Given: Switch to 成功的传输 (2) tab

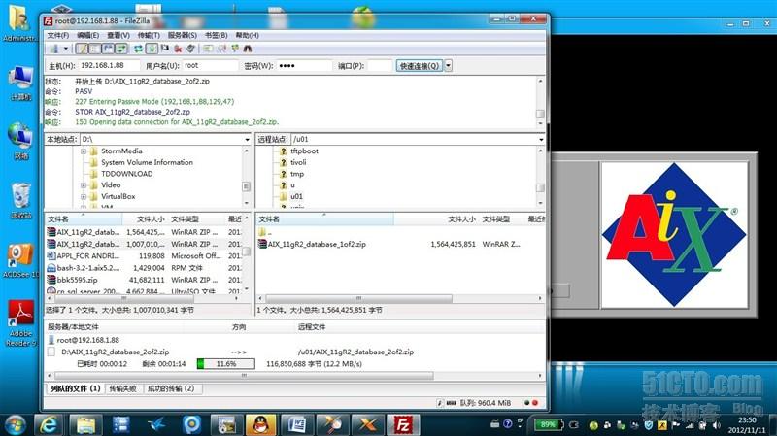Looking at the screenshot, I should point(171,389).
